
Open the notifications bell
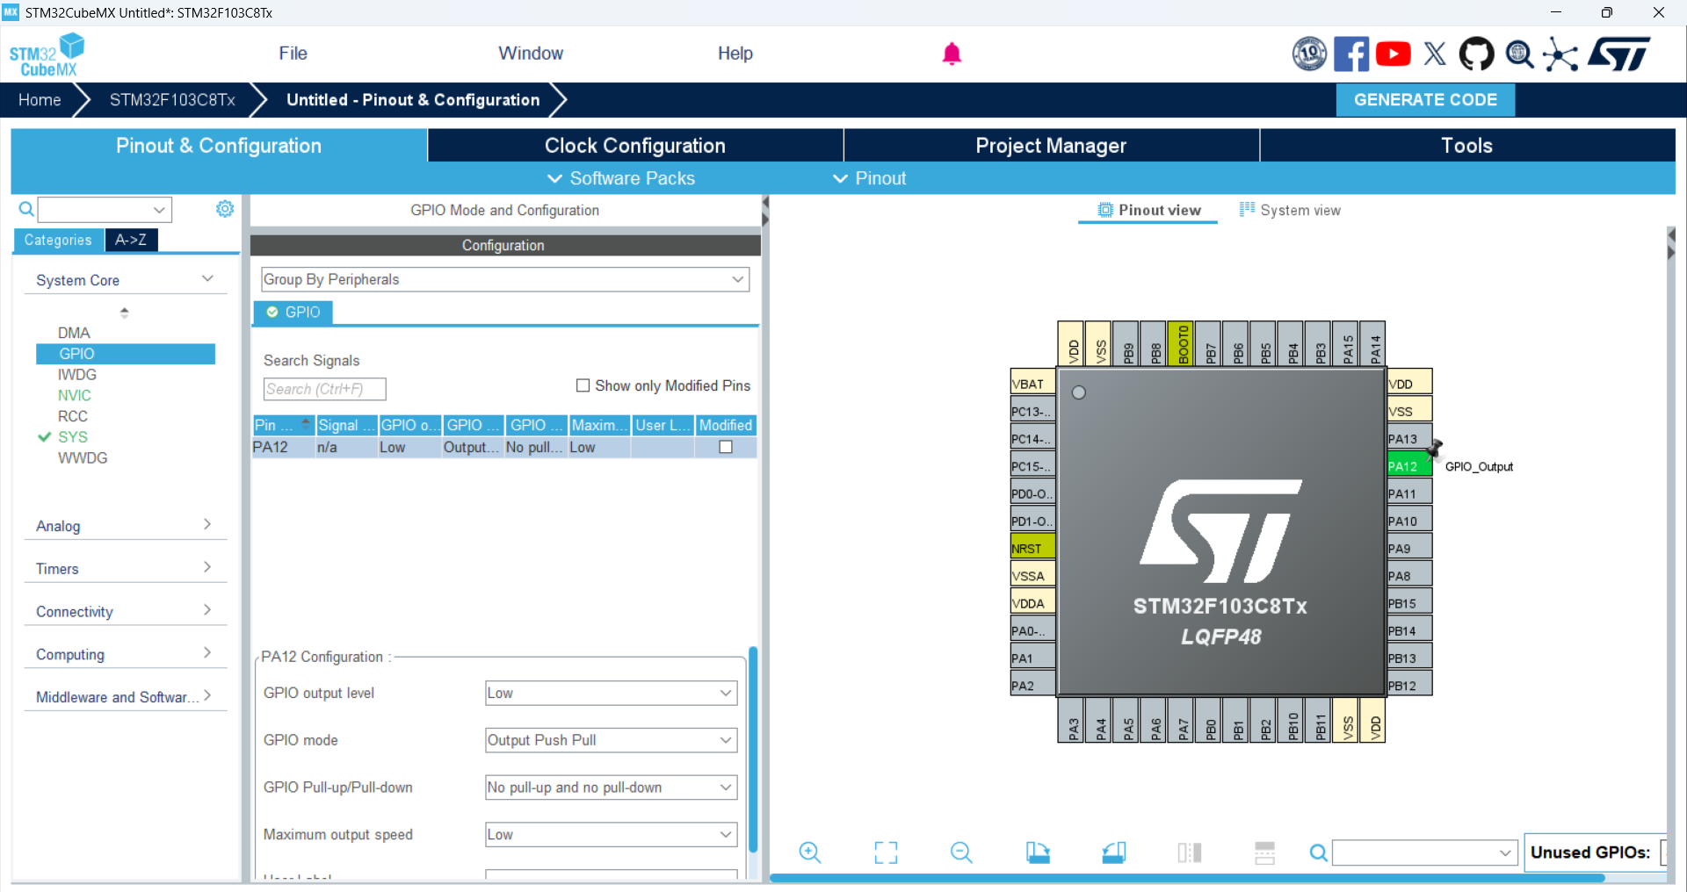click(x=952, y=54)
